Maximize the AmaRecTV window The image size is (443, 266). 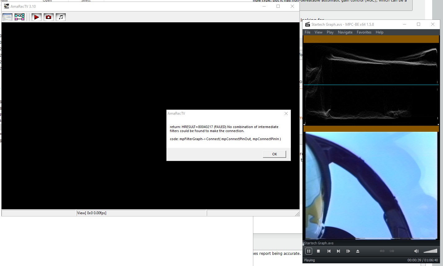[x=278, y=6]
